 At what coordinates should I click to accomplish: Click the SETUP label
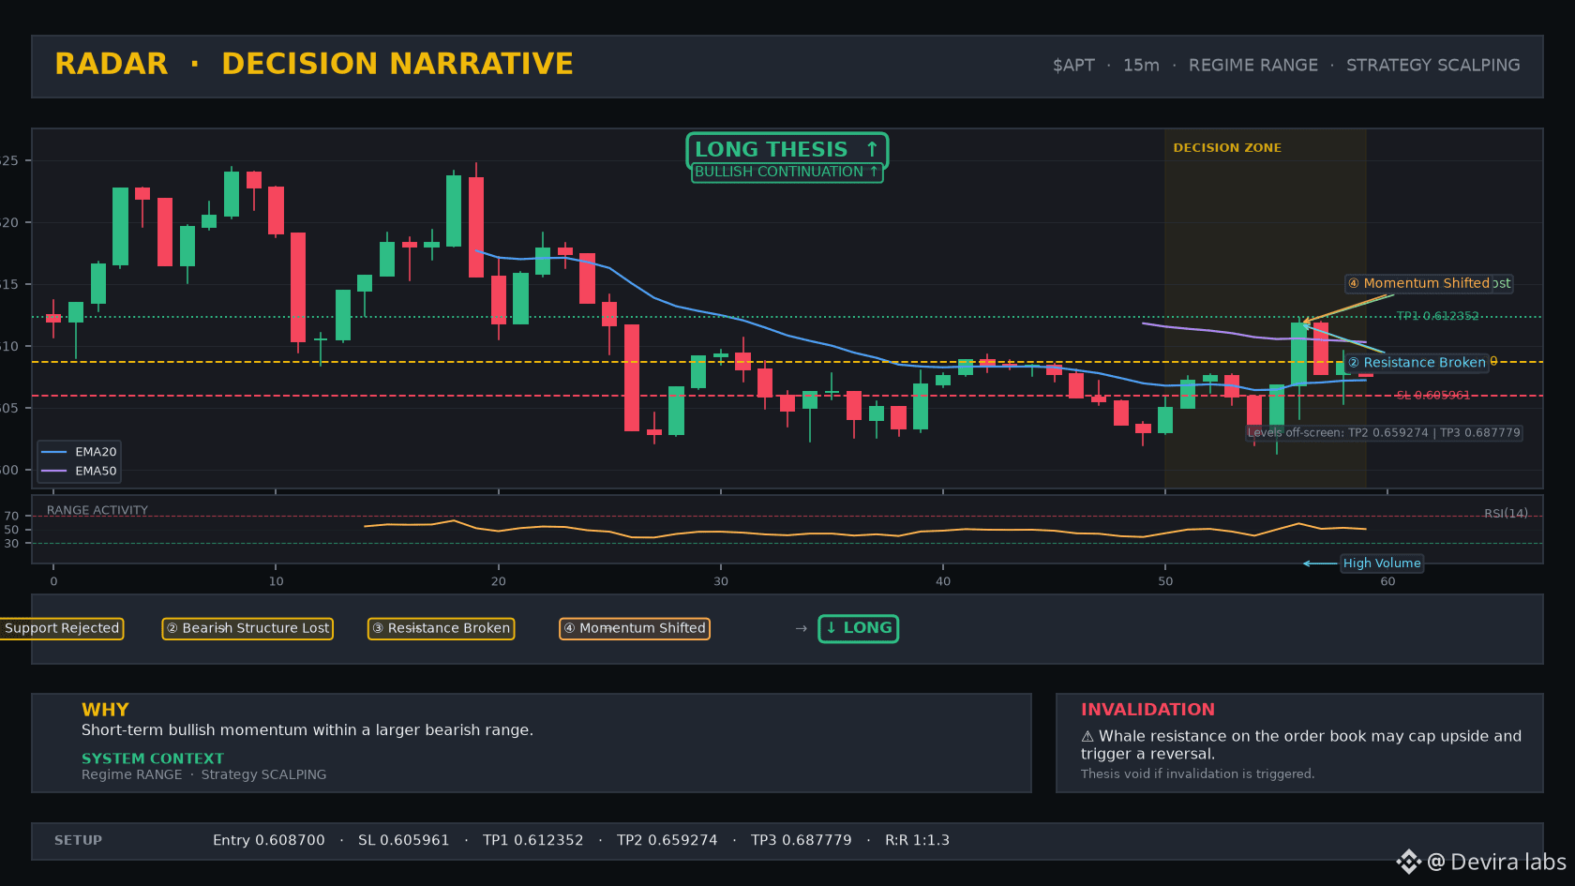tap(78, 841)
